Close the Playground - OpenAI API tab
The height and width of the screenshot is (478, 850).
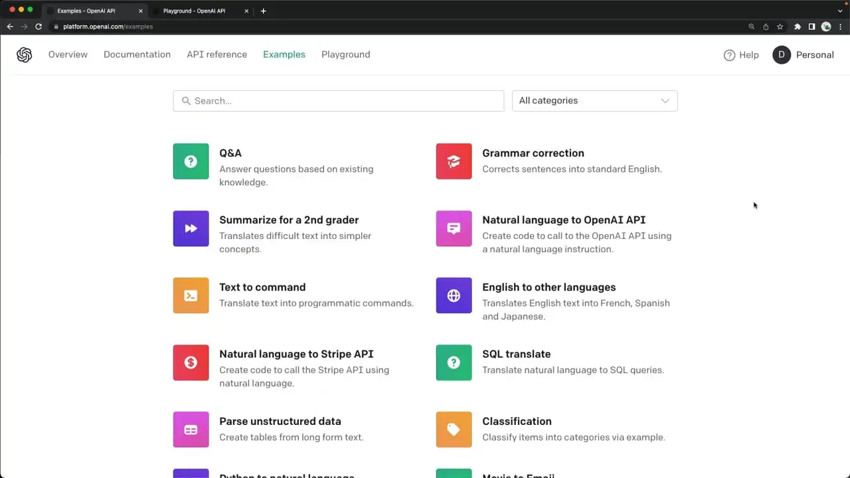coord(247,11)
